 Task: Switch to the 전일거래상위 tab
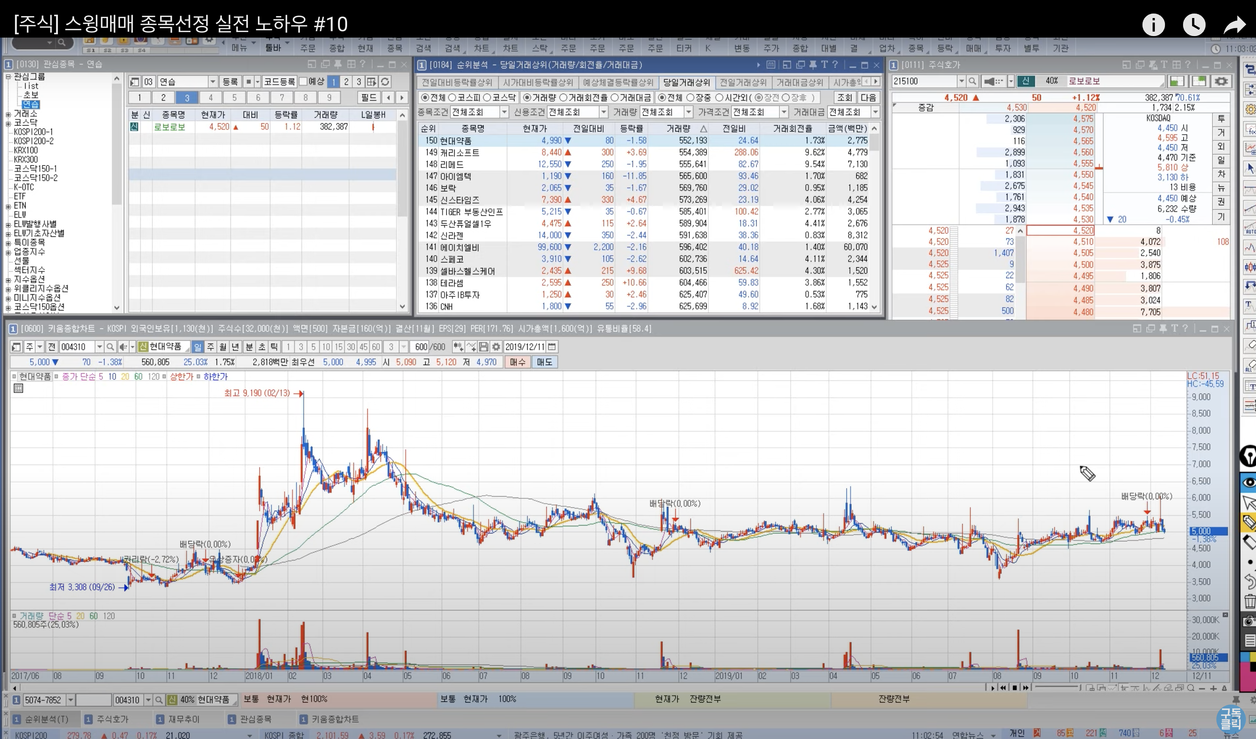pyautogui.click(x=743, y=82)
